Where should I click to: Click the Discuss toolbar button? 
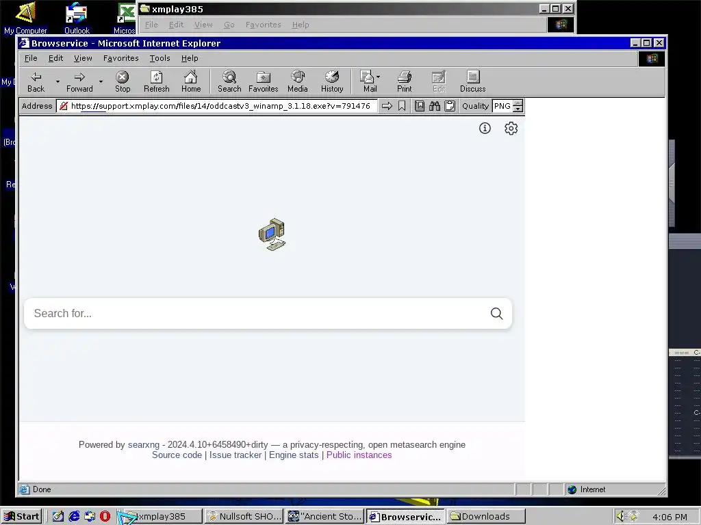coord(472,82)
